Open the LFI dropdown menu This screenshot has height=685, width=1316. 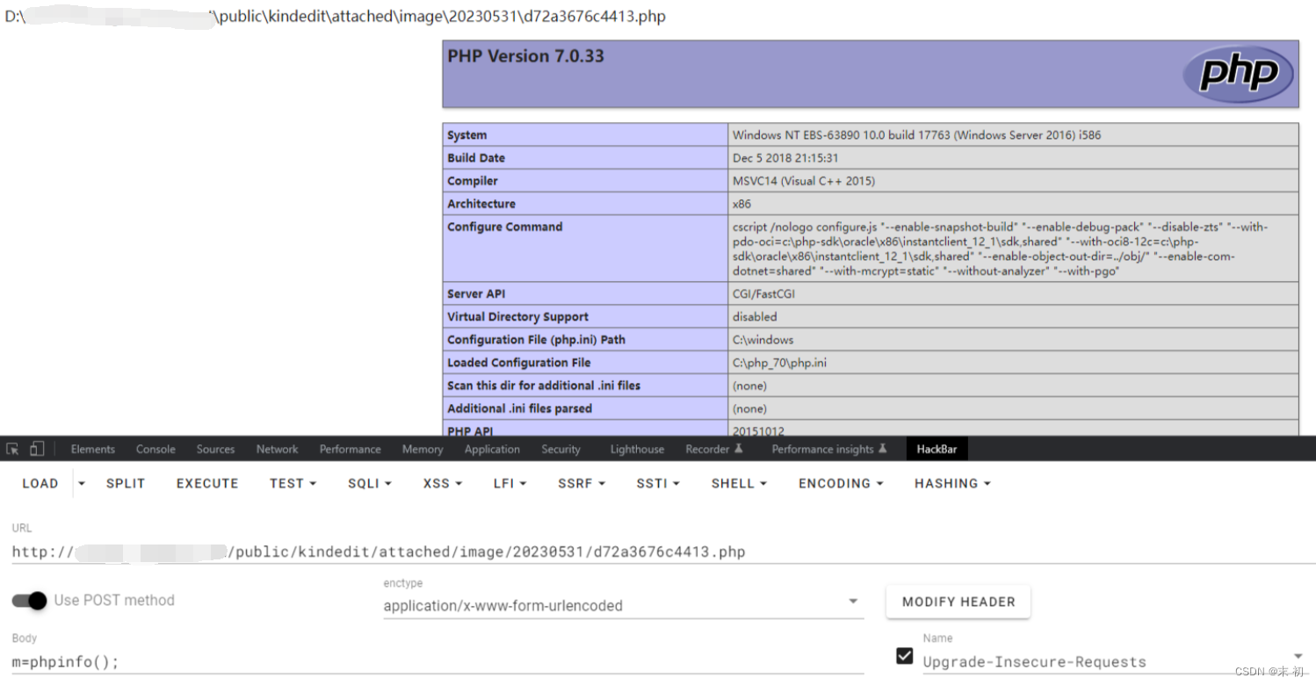[x=510, y=483]
